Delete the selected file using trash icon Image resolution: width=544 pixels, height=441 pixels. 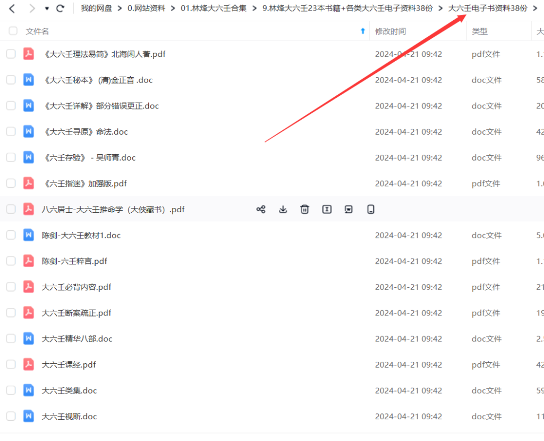pos(304,209)
